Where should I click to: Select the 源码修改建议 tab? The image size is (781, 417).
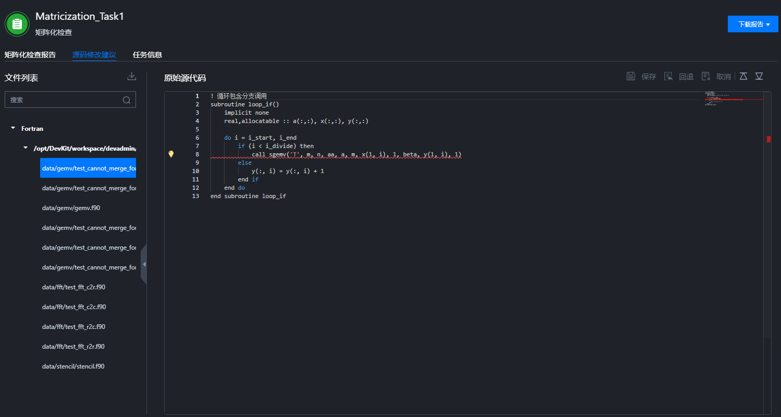pos(94,55)
